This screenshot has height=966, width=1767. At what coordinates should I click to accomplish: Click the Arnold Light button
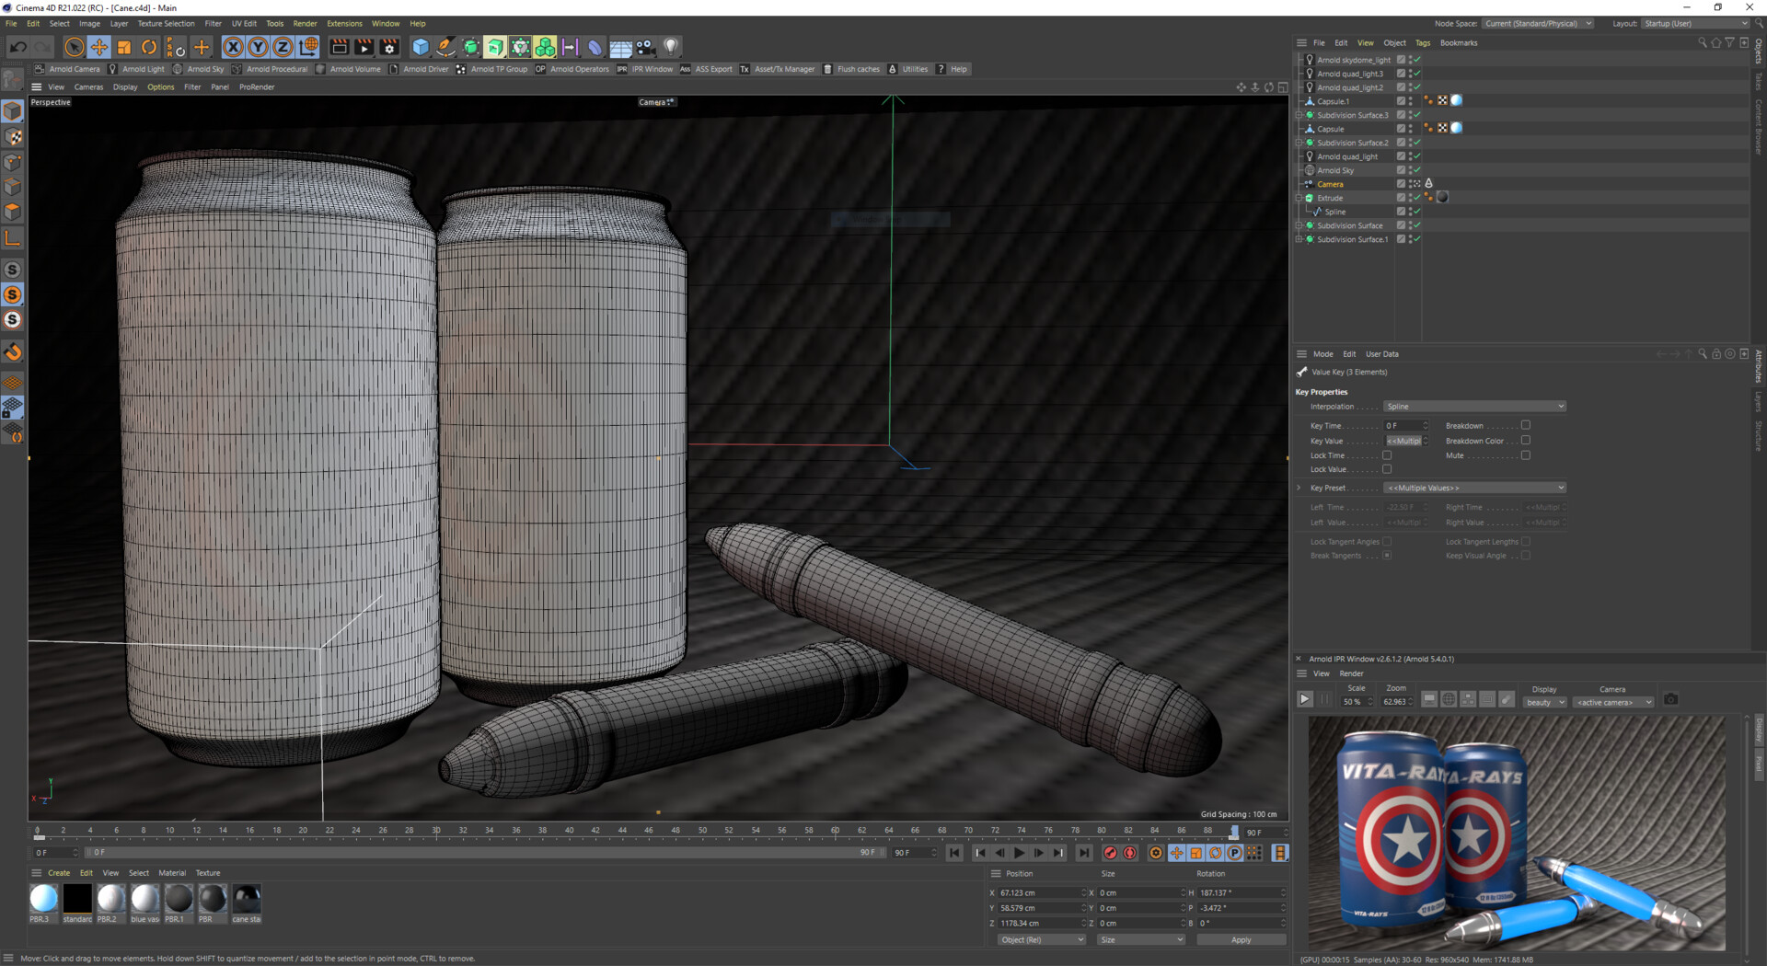pos(136,69)
